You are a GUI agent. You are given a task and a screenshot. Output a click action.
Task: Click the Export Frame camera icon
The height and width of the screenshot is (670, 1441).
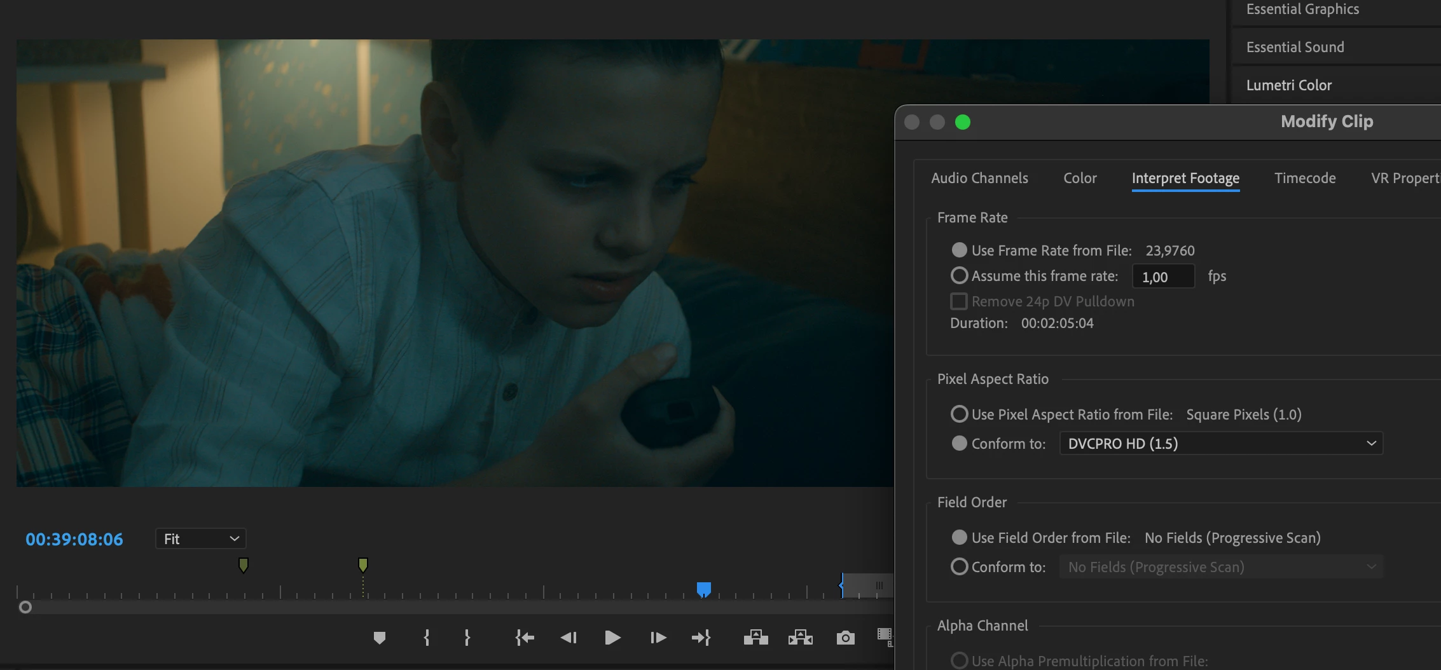tap(845, 638)
